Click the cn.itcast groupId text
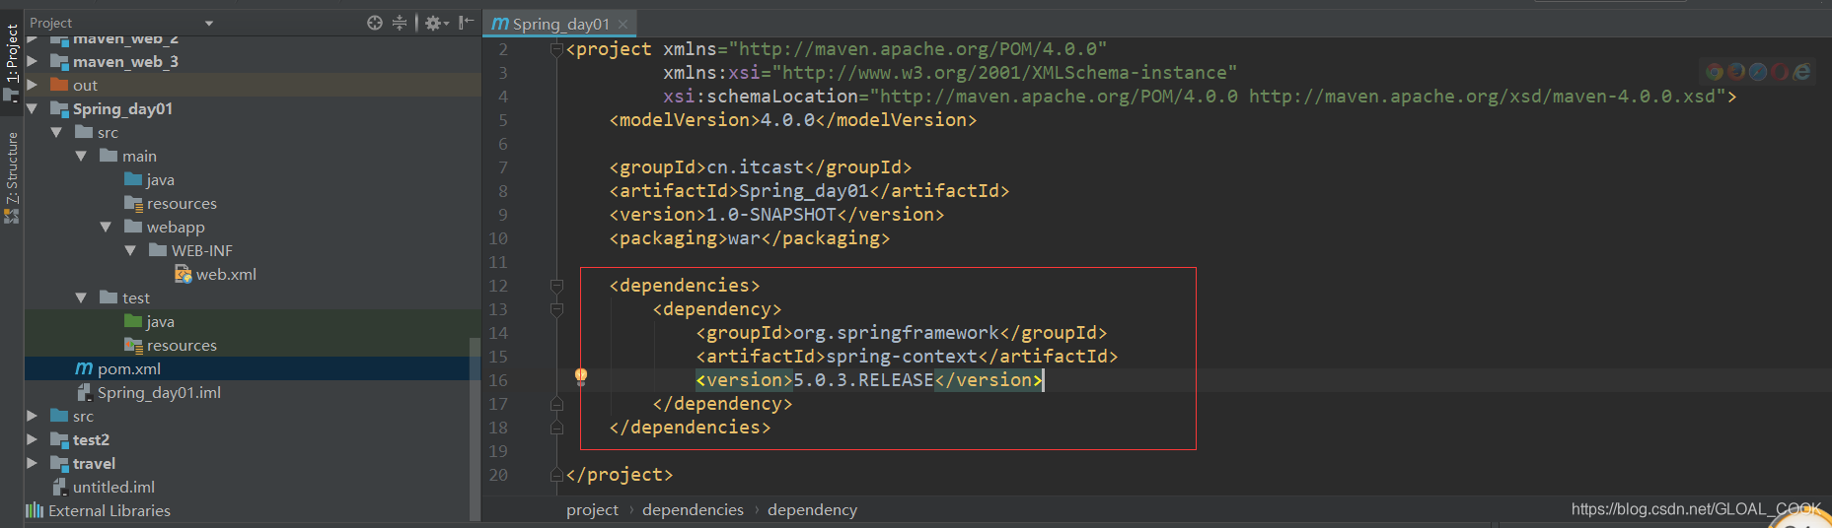1832x528 pixels. pos(755,167)
